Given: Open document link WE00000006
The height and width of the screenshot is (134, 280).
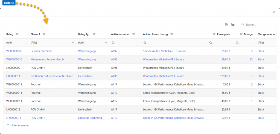Looking at the screenshot, I should tap(14, 51).
